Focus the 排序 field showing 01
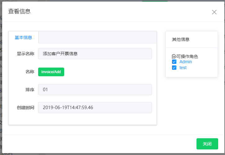Viewport: 225px width, 155px height. coord(95,90)
